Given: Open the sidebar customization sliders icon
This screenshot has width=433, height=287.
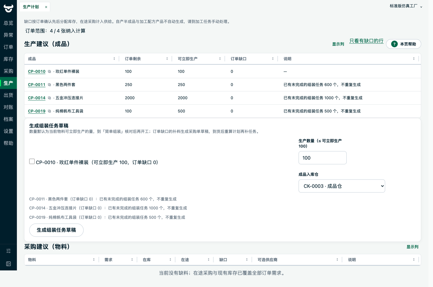Looking at the screenshot, I should 8,251.
